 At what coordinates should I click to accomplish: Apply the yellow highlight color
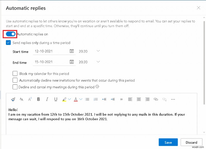point(64,99)
